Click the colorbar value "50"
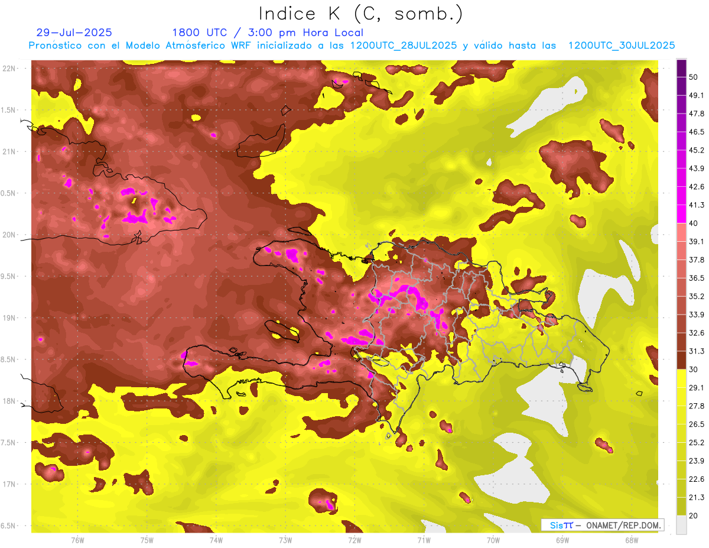The width and height of the screenshot is (709, 548). [694, 77]
